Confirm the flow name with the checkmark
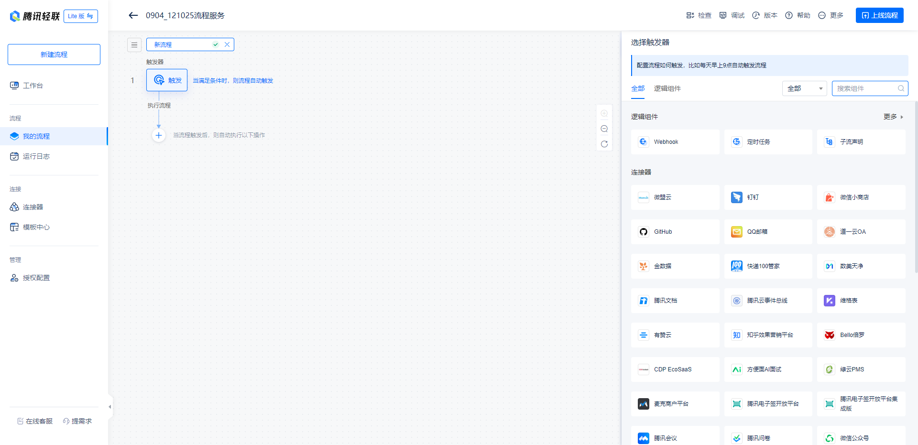The width and height of the screenshot is (918, 445). pos(216,44)
